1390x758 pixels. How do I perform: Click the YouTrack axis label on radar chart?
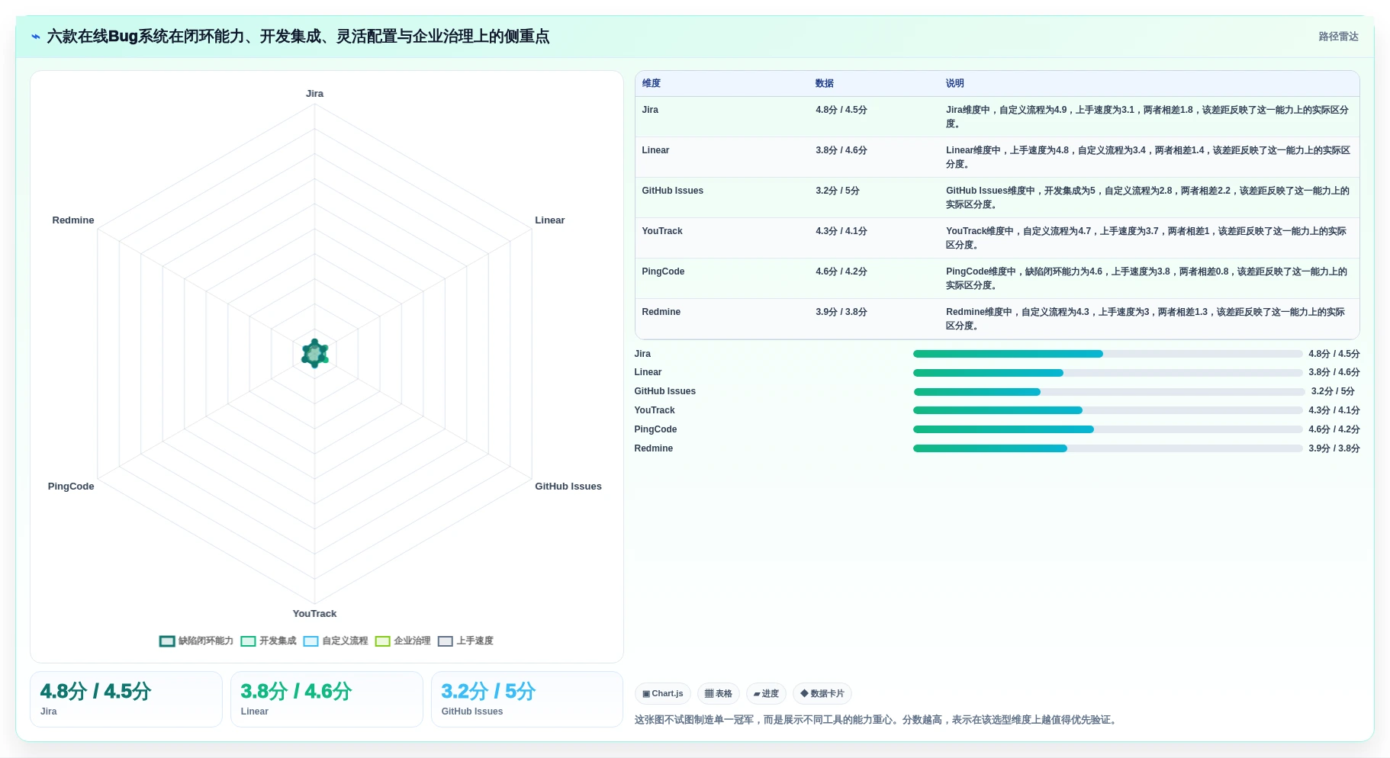coord(314,614)
